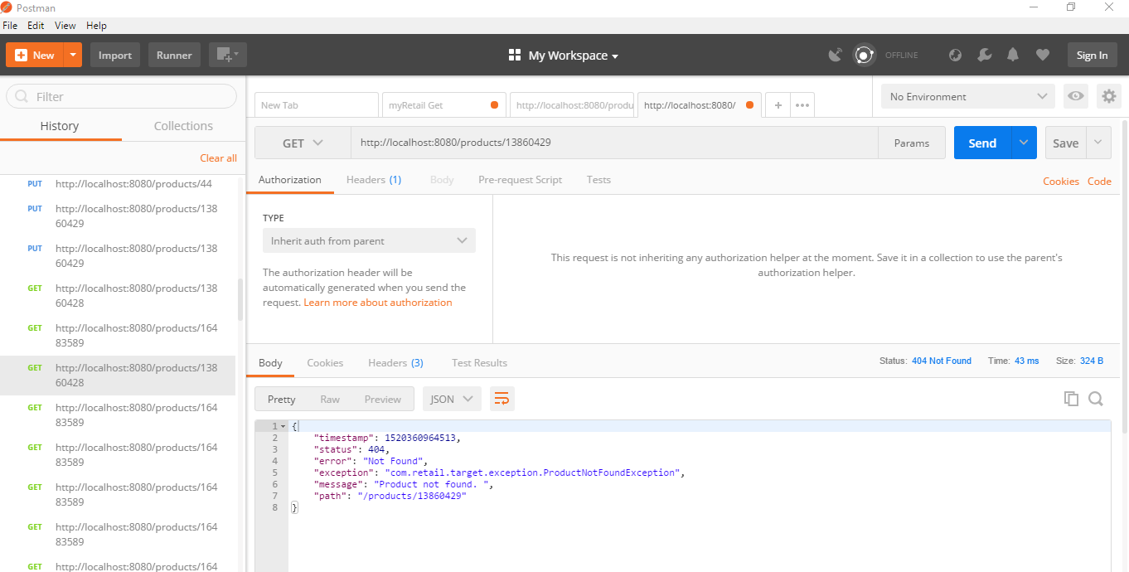This screenshot has height=572, width=1129.
Task: Select the Preview view
Action: [382, 399]
